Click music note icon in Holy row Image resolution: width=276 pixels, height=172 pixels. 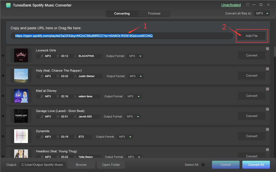click(x=42, y=76)
